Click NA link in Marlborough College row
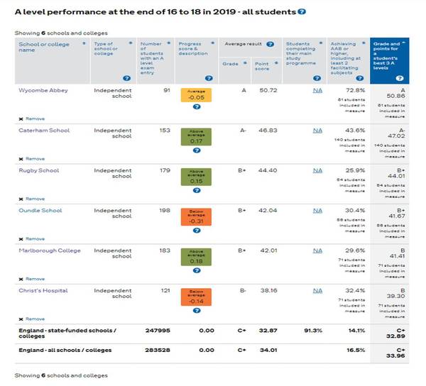426x386 pixels. (317, 250)
